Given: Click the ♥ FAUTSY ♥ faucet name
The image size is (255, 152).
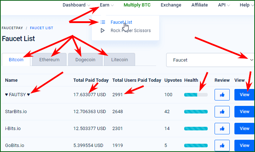Looking at the screenshot, I should click(x=17, y=95).
